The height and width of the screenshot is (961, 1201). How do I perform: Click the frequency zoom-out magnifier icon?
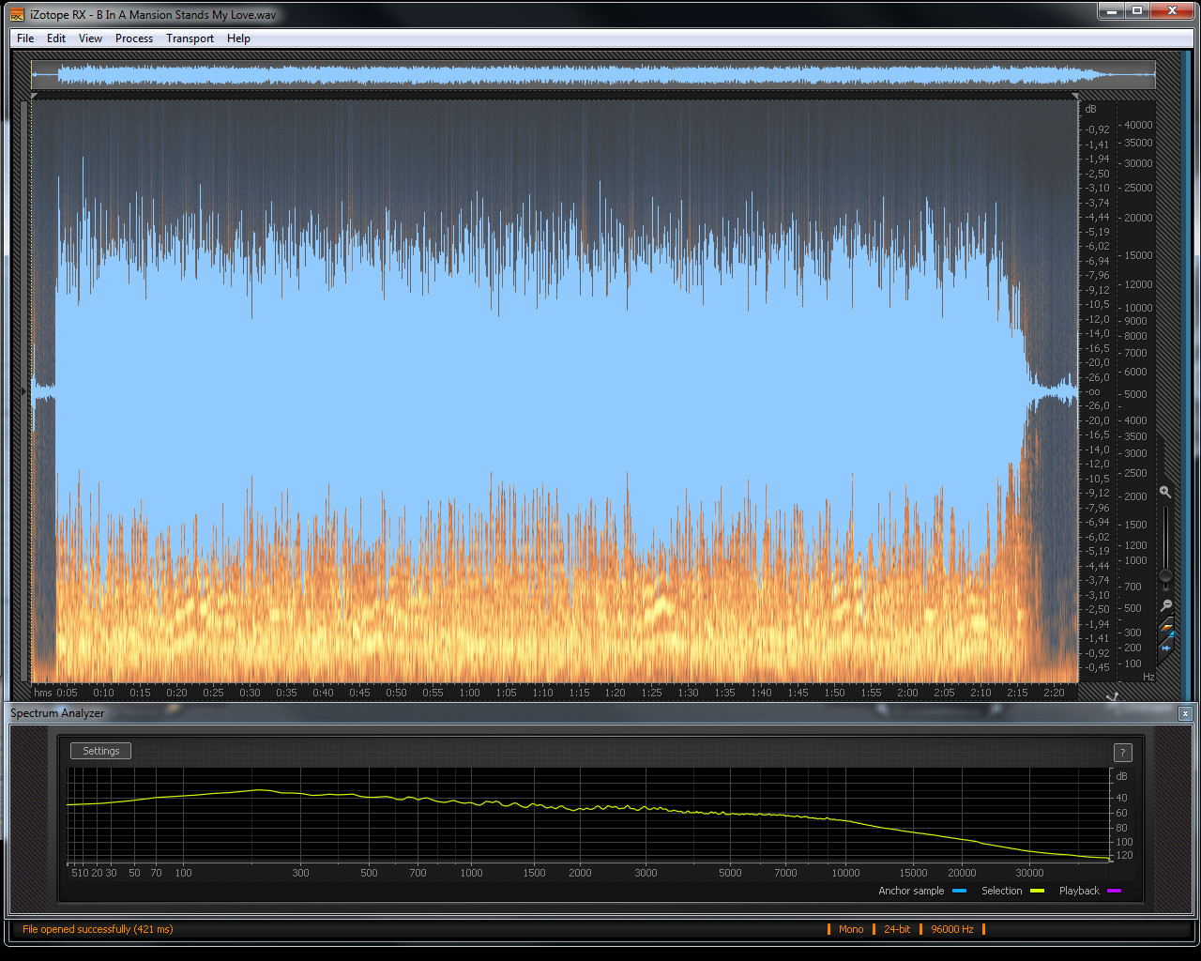[x=1165, y=605]
